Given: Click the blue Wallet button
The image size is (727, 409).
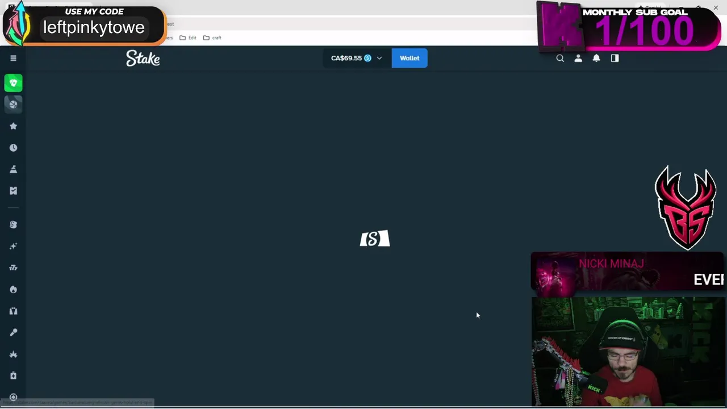Looking at the screenshot, I should point(410,58).
